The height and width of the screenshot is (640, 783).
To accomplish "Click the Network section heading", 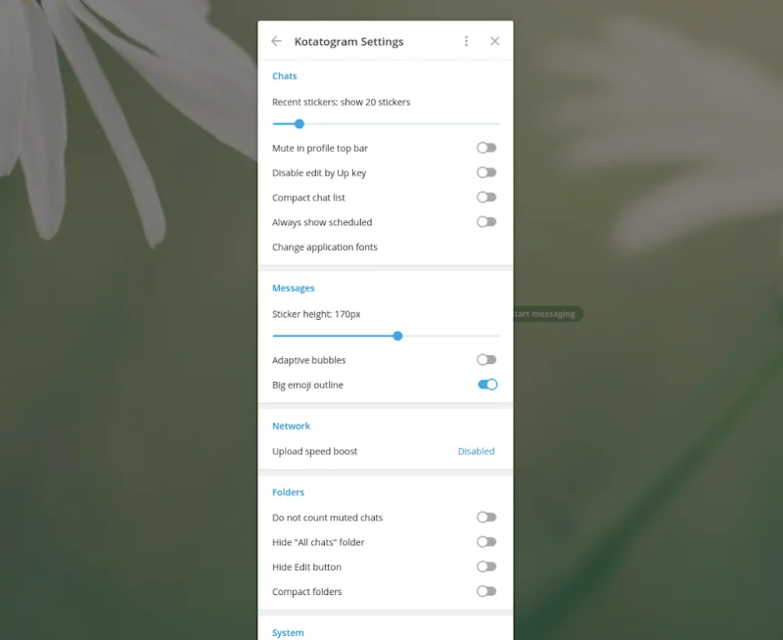I will (x=291, y=426).
